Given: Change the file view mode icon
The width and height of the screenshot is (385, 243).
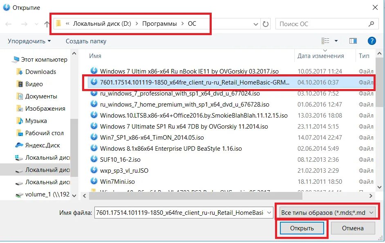Looking at the screenshot, I should click(x=325, y=41).
